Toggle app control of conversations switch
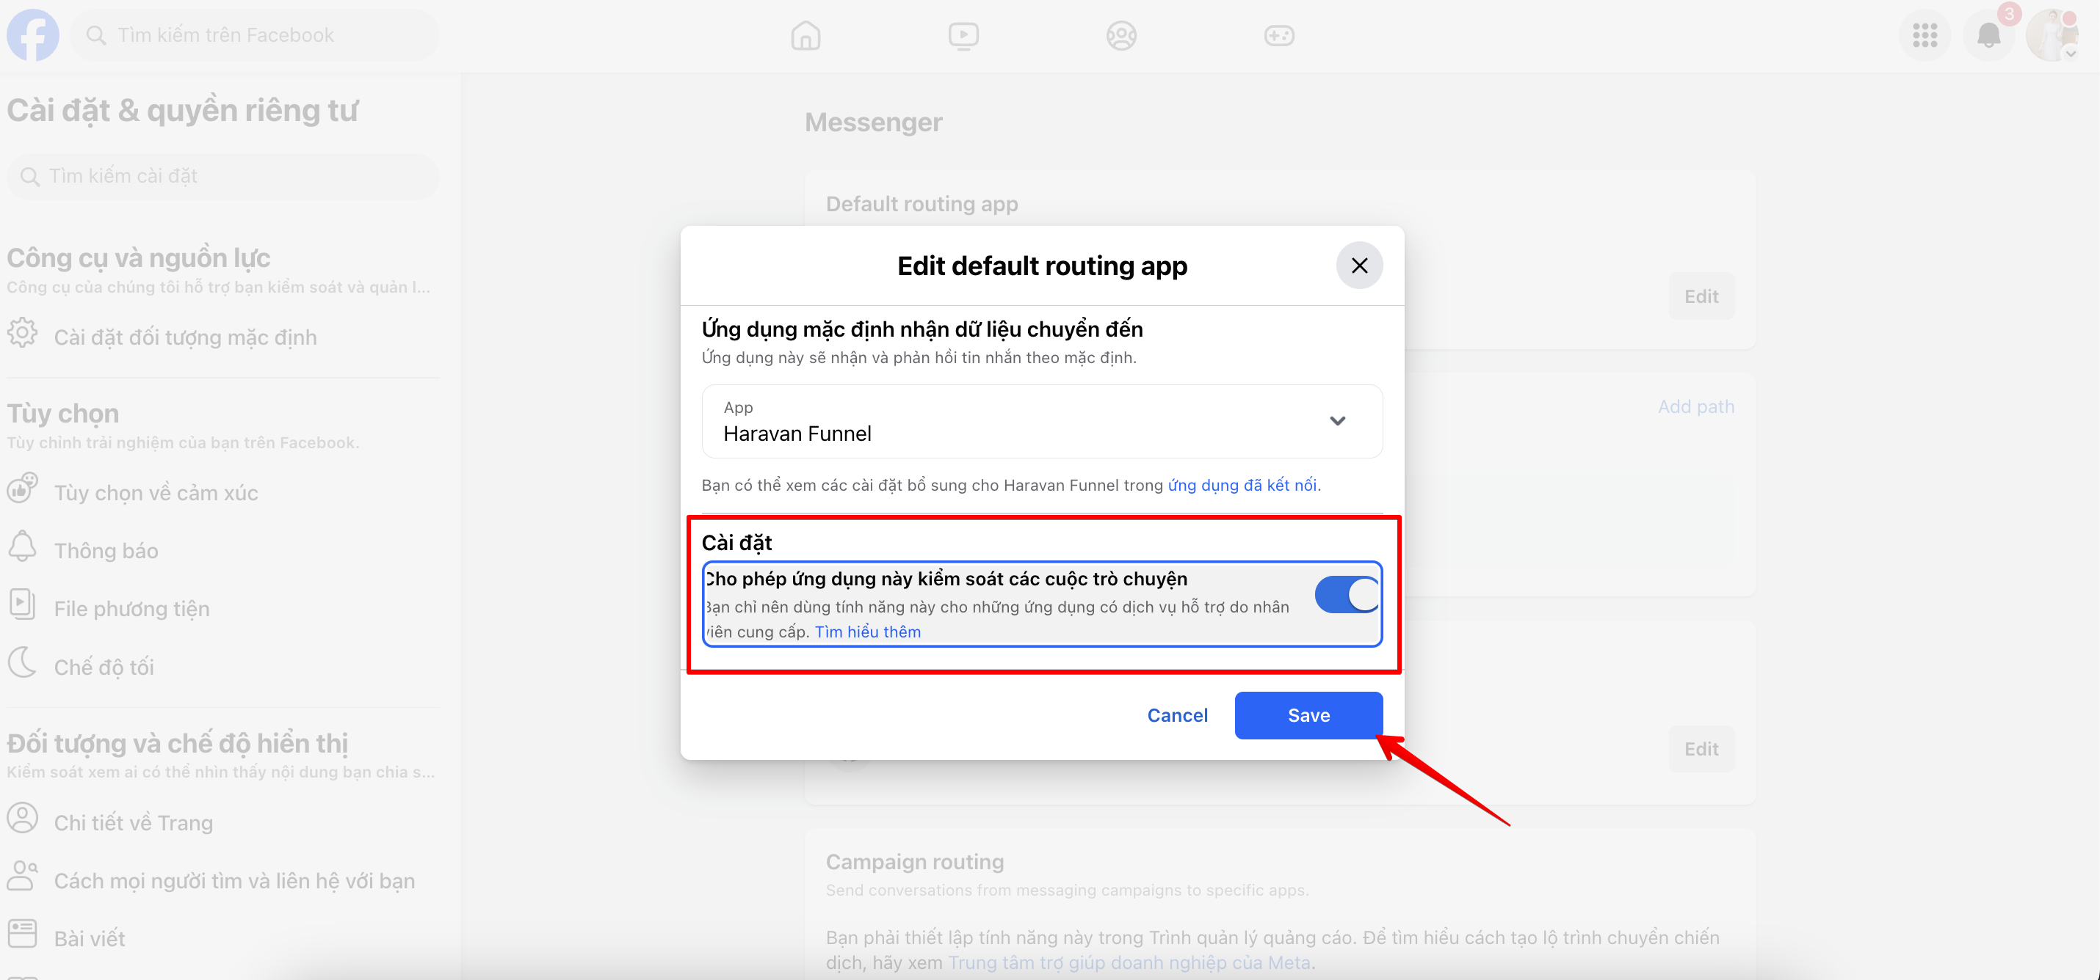2100x980 pixels. click(x=1347, y=595)
